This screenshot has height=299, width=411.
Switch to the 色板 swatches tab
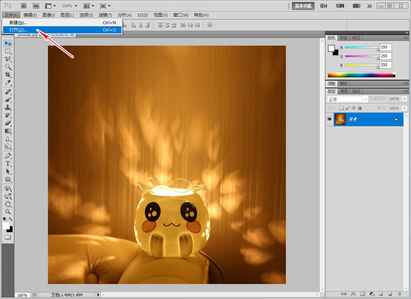[344, 38]
